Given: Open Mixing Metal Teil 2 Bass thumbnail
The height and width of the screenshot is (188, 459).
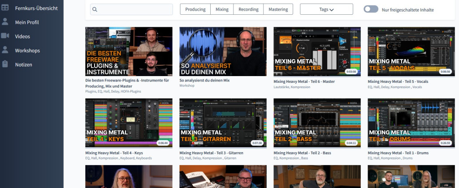Looking at the screenshot, I should [317, 123].
